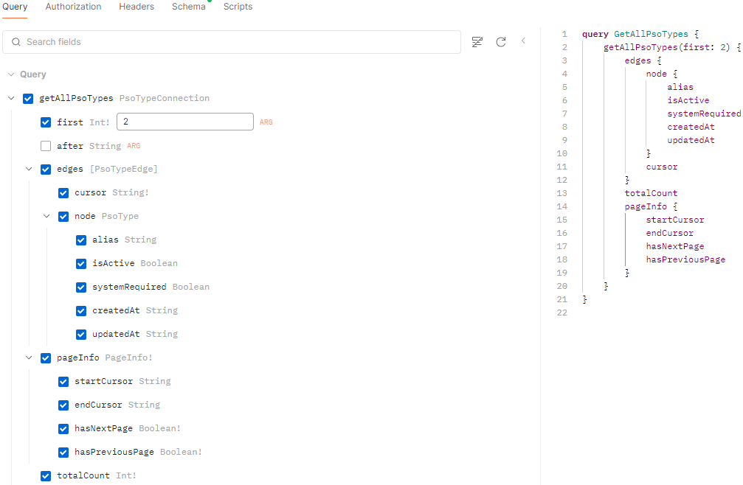Click the deselect all fields icon
The height and width of the screenshot is (485, 743).
[x=477, y=42]
